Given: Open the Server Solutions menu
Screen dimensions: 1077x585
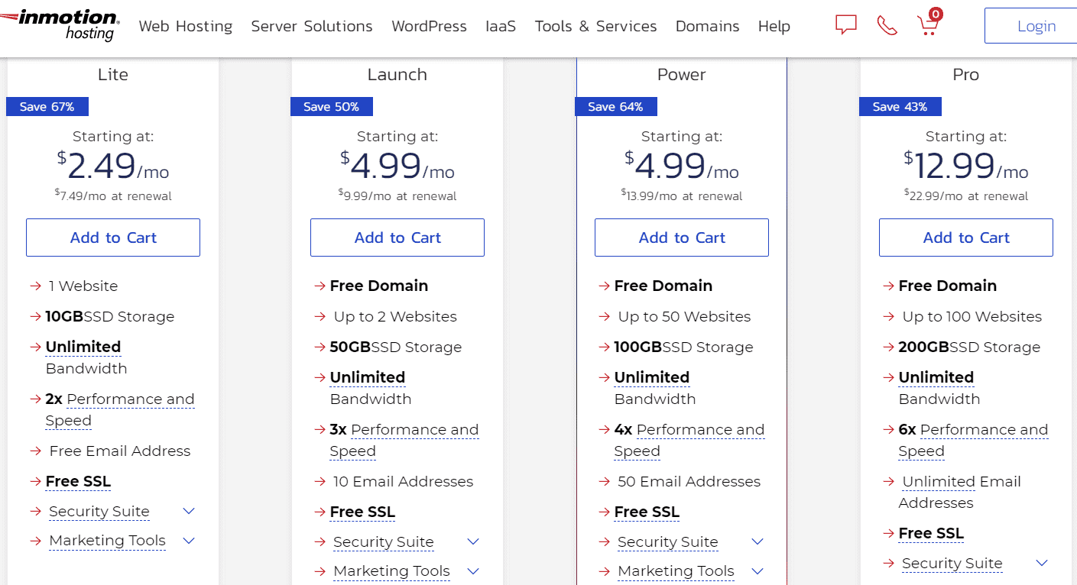Looking at the screenshot, I should coord(312,26).
